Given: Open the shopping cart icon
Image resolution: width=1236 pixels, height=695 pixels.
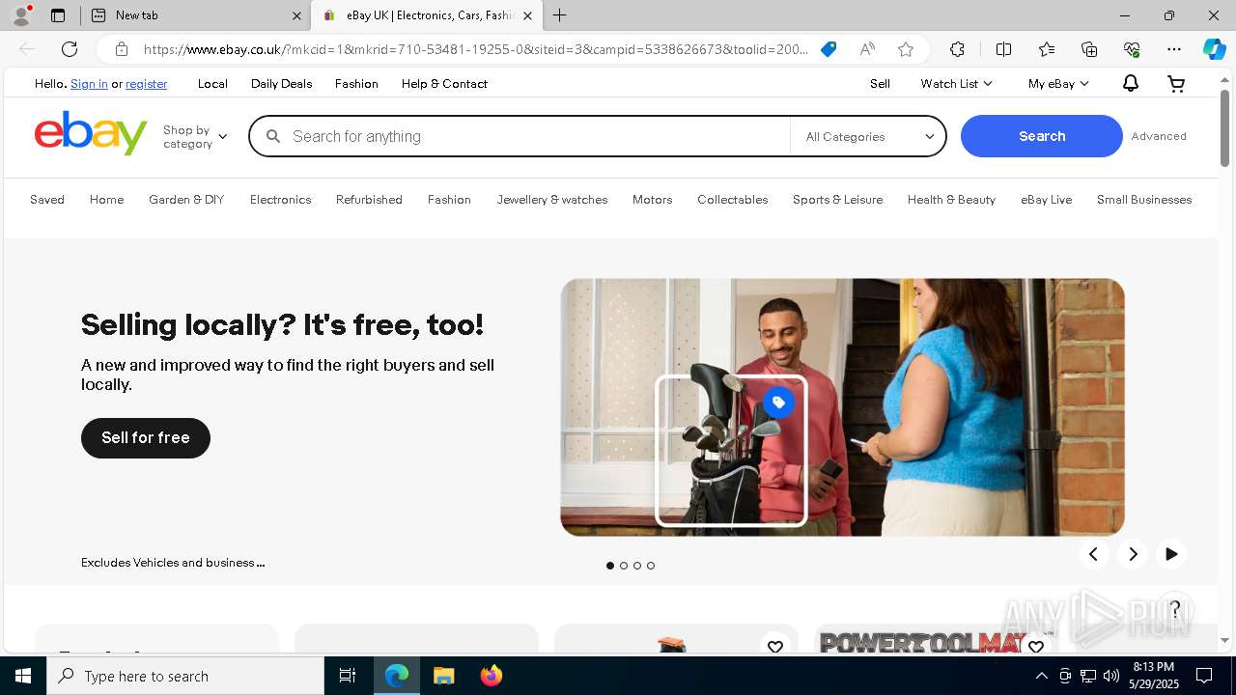Looking at the screenshot, I should (1176, 84).
